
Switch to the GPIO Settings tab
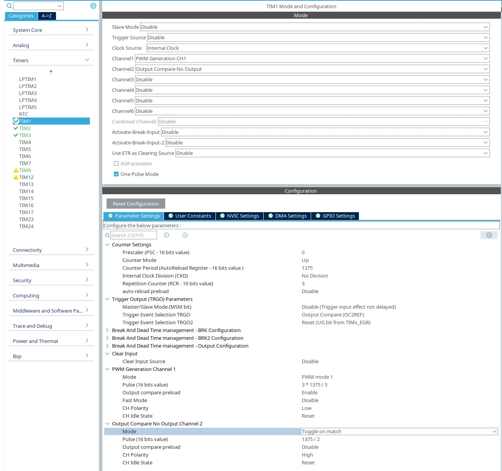[335, 216]
